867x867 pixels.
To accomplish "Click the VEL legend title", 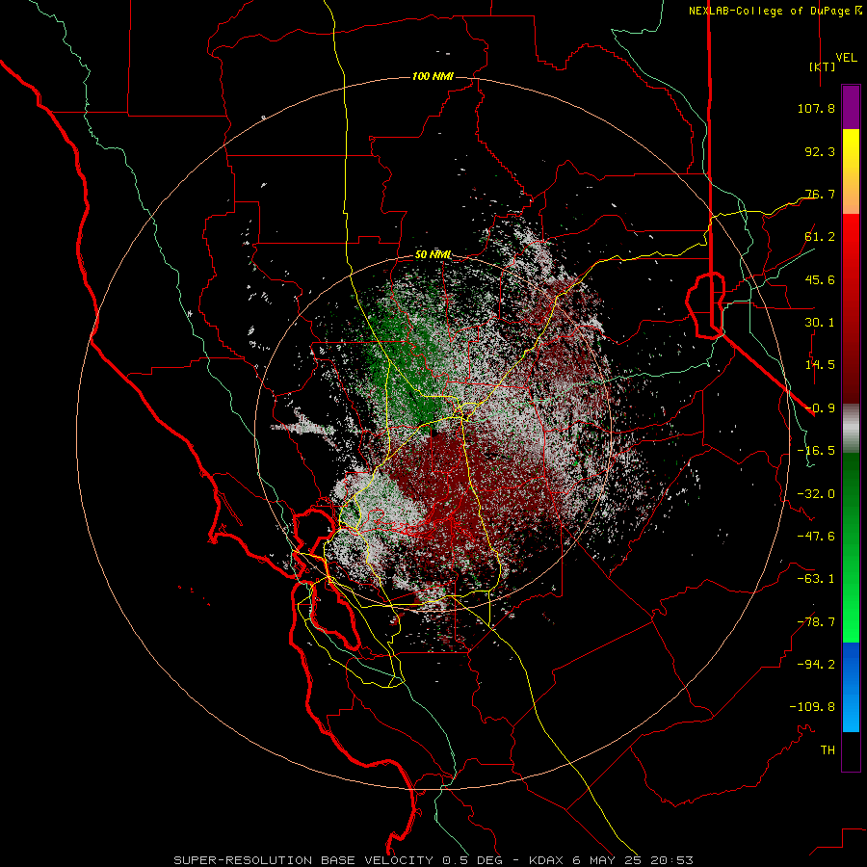I will [846, 58].
